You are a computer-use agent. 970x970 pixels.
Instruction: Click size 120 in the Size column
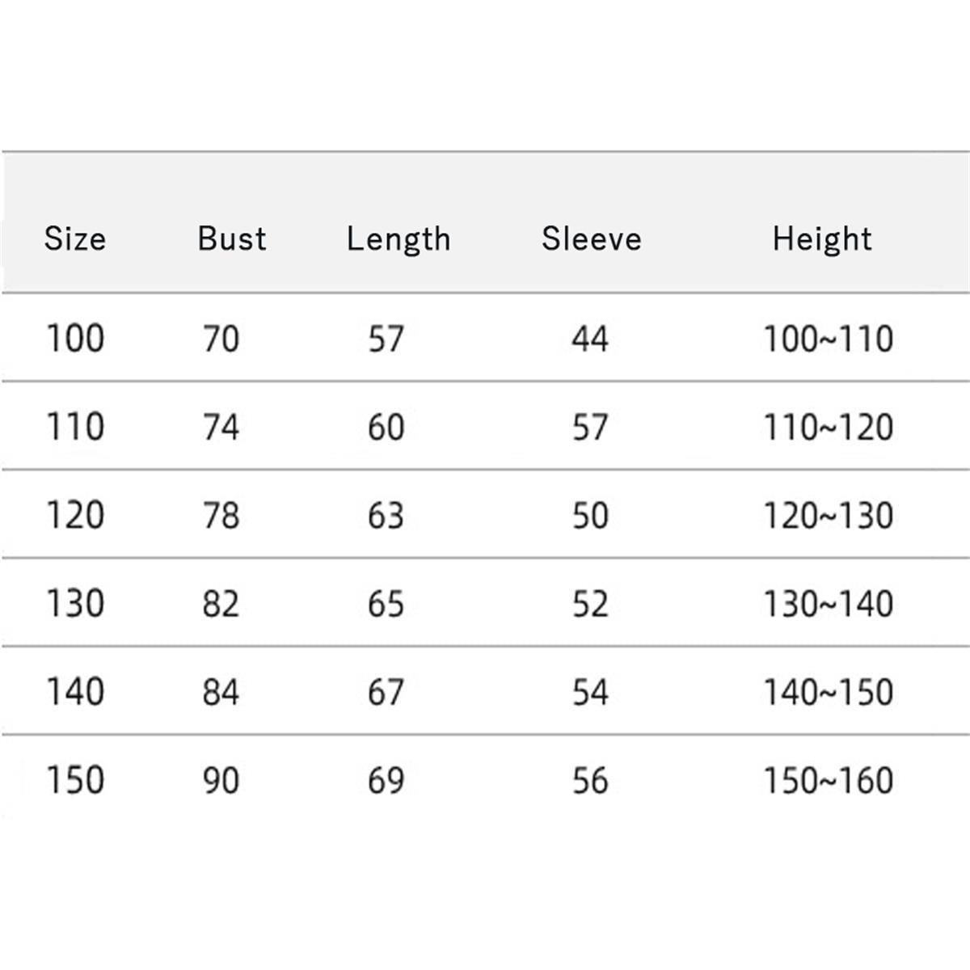(75, 515)
